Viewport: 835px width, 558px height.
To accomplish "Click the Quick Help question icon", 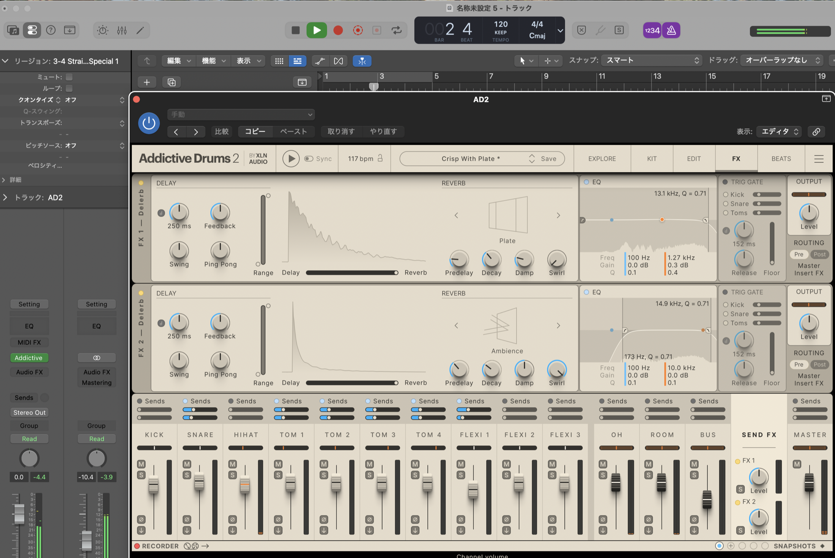I will pos(50,30).
